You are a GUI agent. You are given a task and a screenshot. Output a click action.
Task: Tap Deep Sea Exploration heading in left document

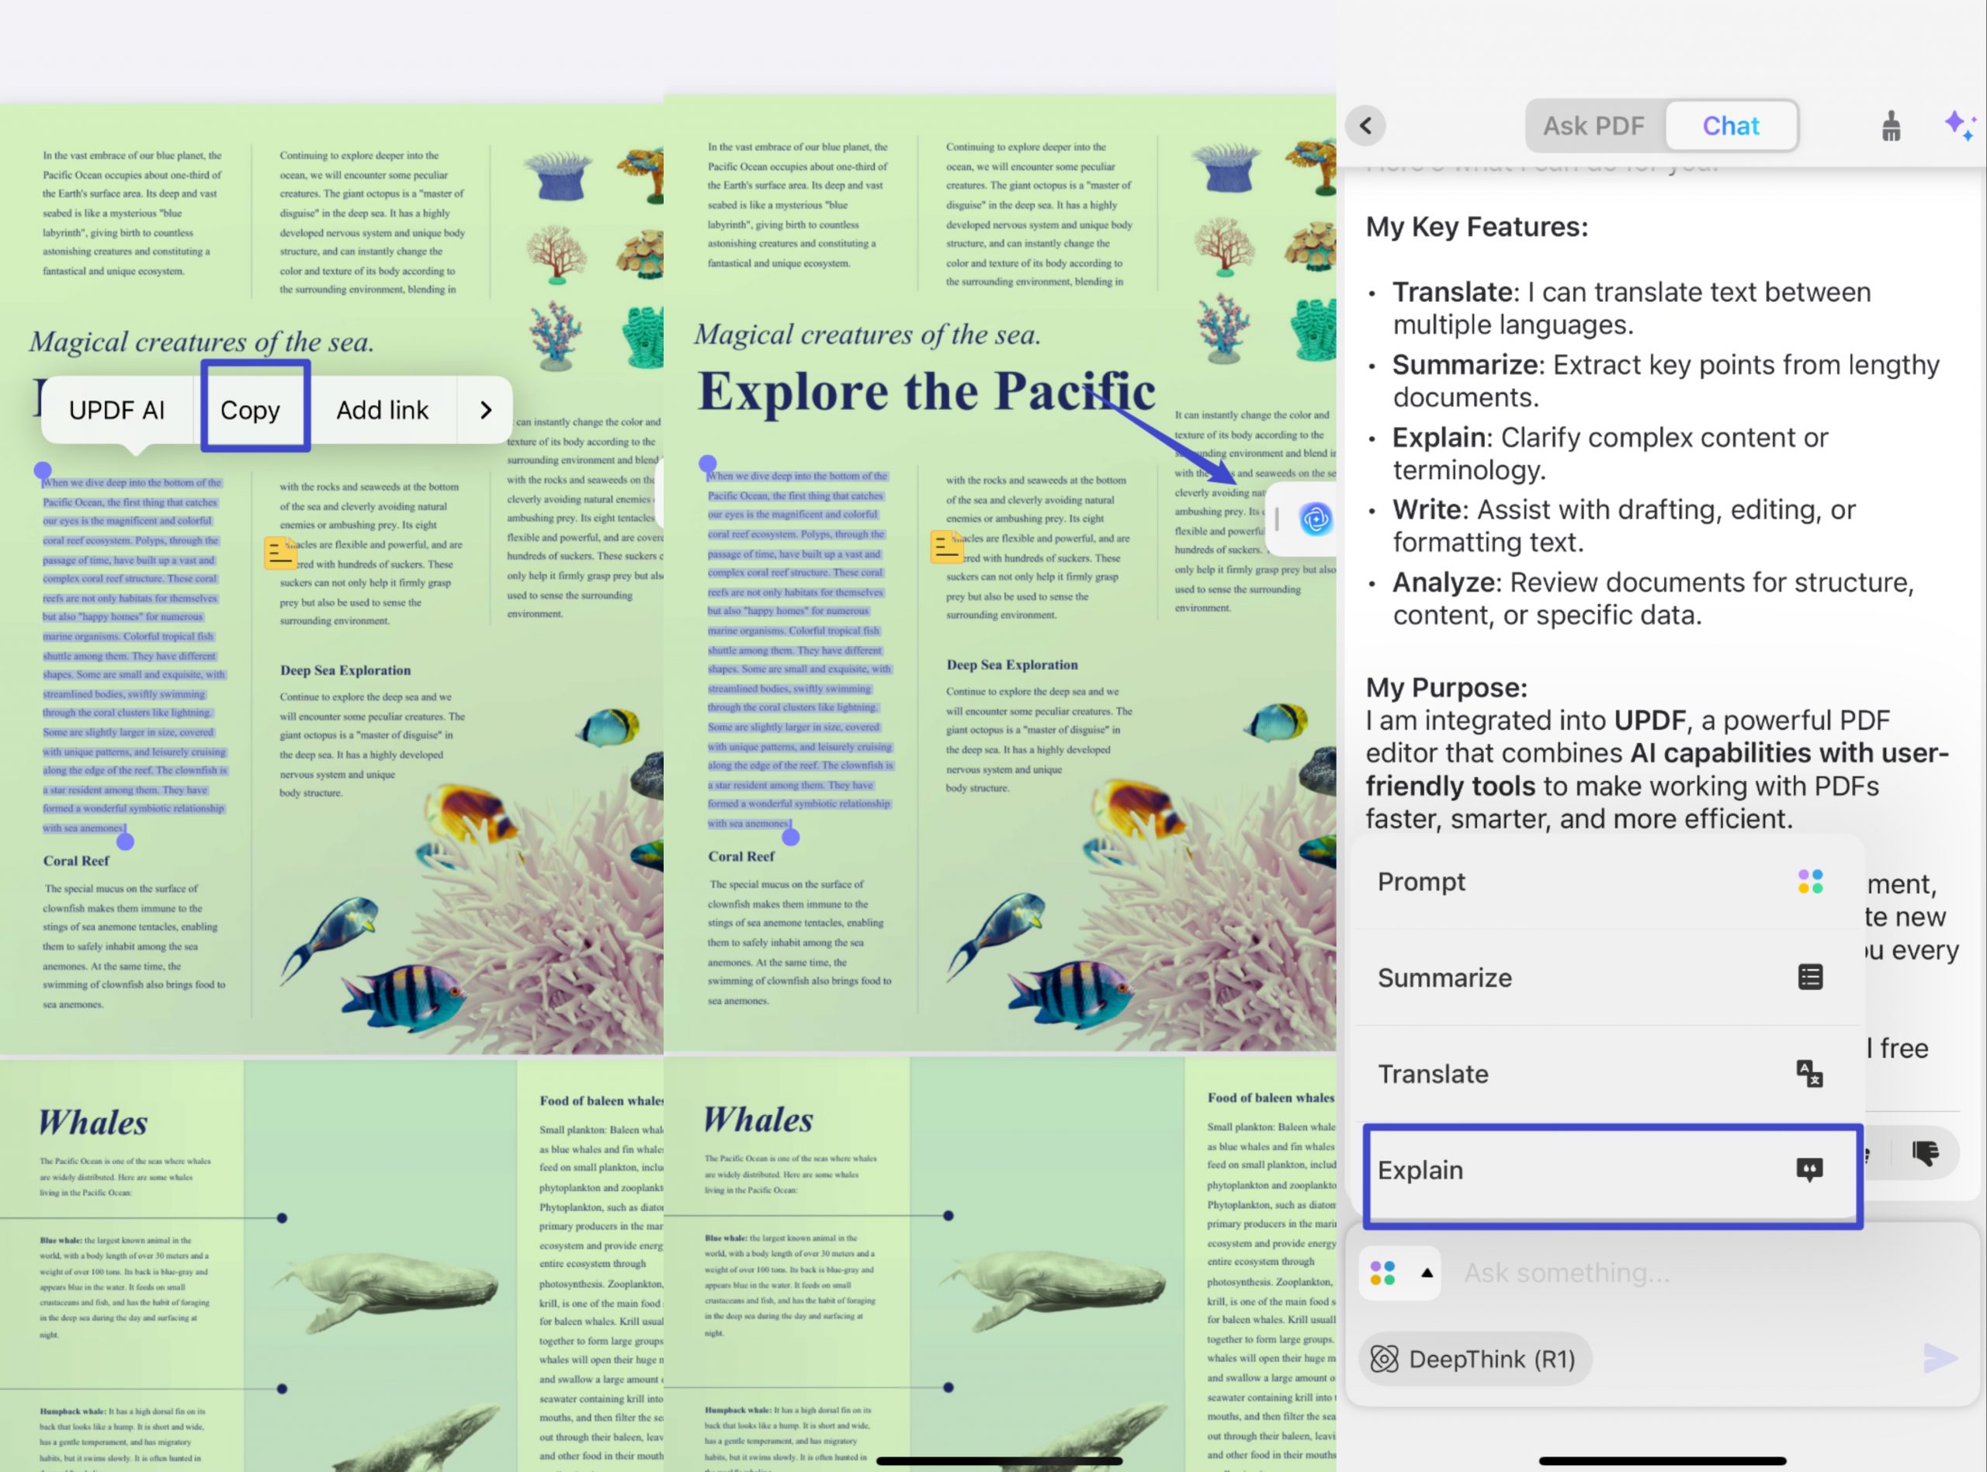345,670
